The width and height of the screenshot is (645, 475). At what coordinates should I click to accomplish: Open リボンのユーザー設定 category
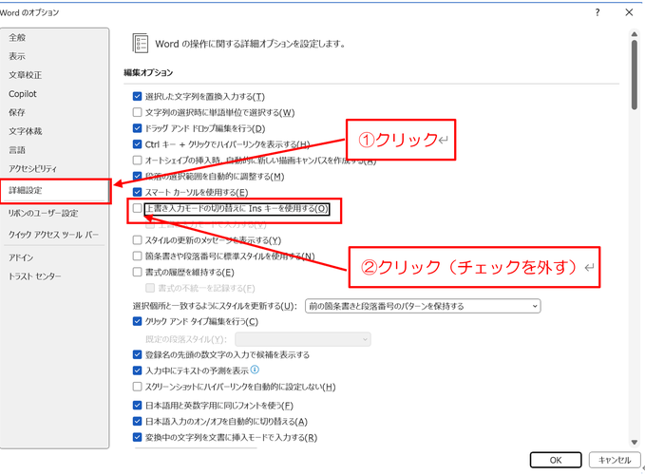(43, 213)
